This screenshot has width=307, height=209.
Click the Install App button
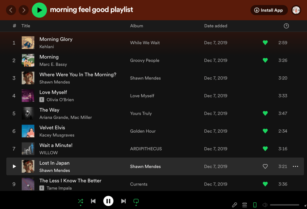[x=269, y=10]
